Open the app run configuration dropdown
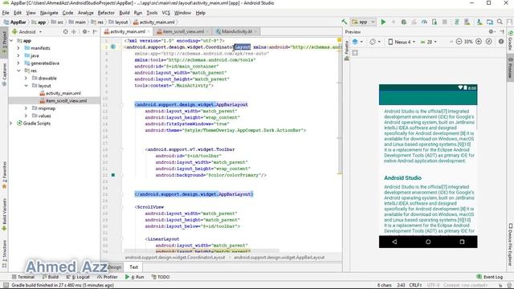This screenshot has height=289, width=514. pyautogui.click(x=363, y=22)
